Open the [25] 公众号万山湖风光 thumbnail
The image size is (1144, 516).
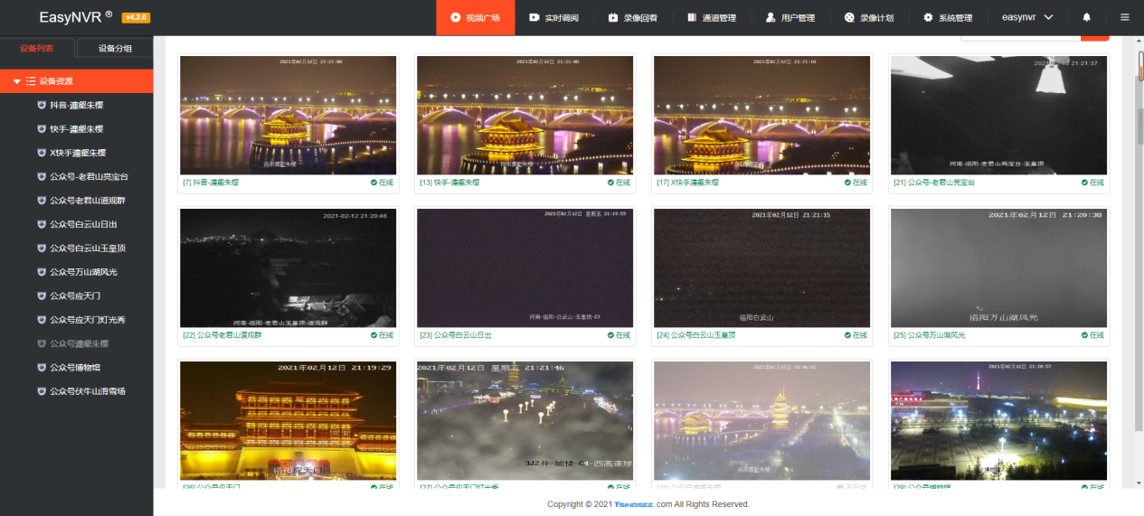[999, 267]
